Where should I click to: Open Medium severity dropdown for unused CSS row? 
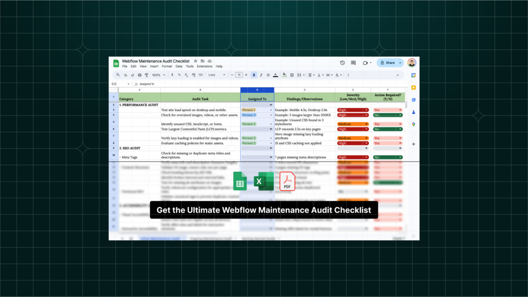(x=366, y=124)
